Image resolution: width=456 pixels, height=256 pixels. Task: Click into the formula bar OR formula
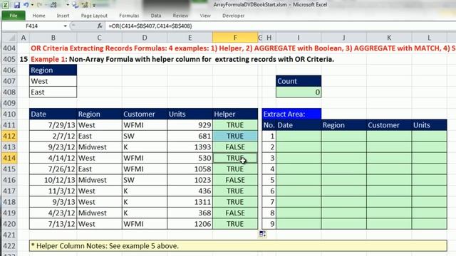click(x=150, y=26)
